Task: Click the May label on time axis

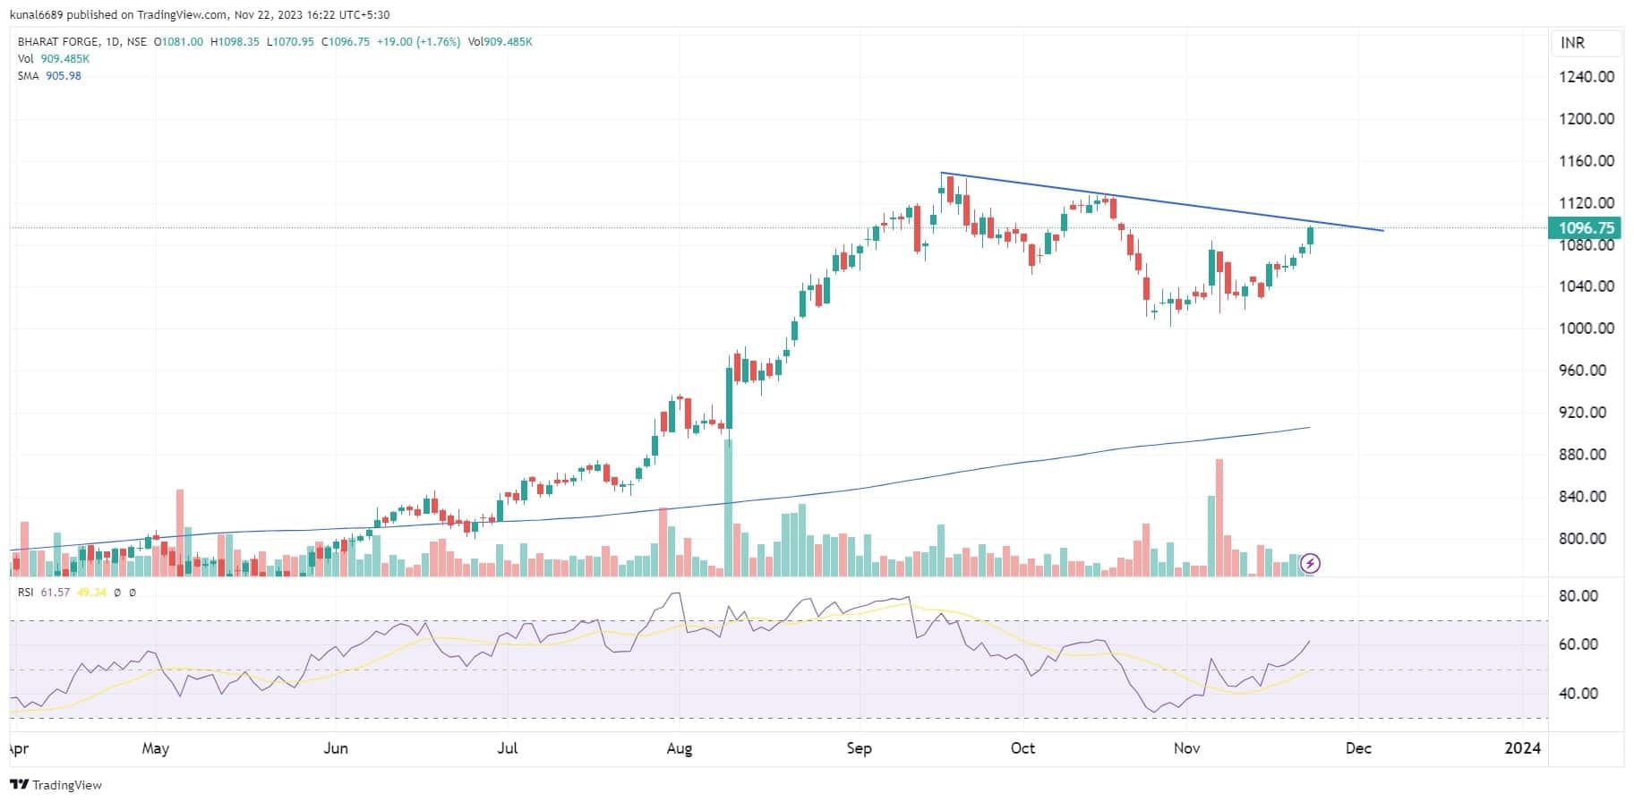Action: pyautogui.click(x=155, y=748)
